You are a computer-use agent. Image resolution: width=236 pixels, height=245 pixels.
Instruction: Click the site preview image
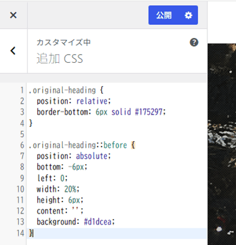point(222,144)
